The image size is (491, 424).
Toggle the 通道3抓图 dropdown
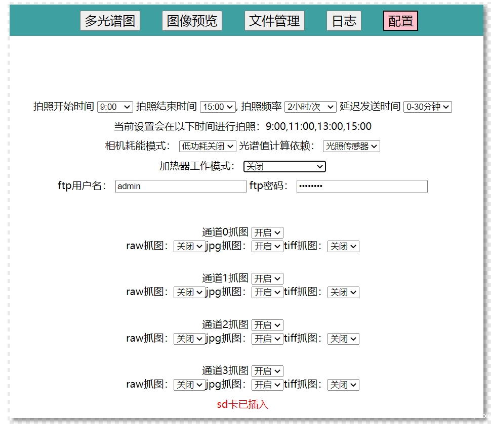(267, 371)
